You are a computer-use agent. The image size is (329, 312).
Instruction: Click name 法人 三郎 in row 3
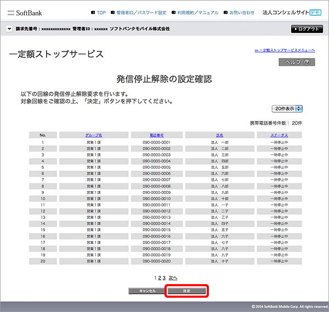pyautogui.click(x=219, y=155)
